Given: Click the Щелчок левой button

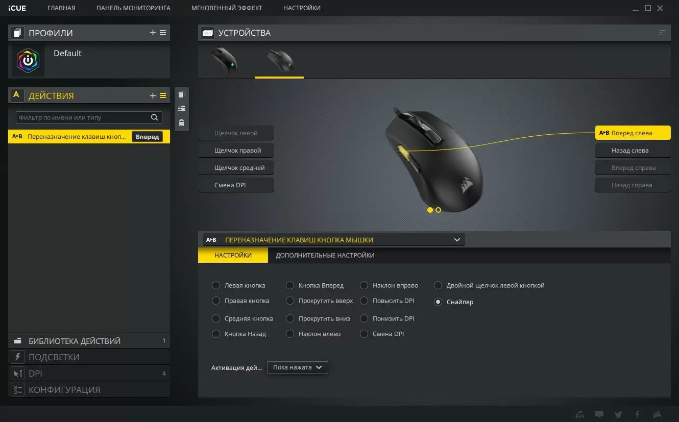Looking at the screenshot, I should tap(236, 133).
